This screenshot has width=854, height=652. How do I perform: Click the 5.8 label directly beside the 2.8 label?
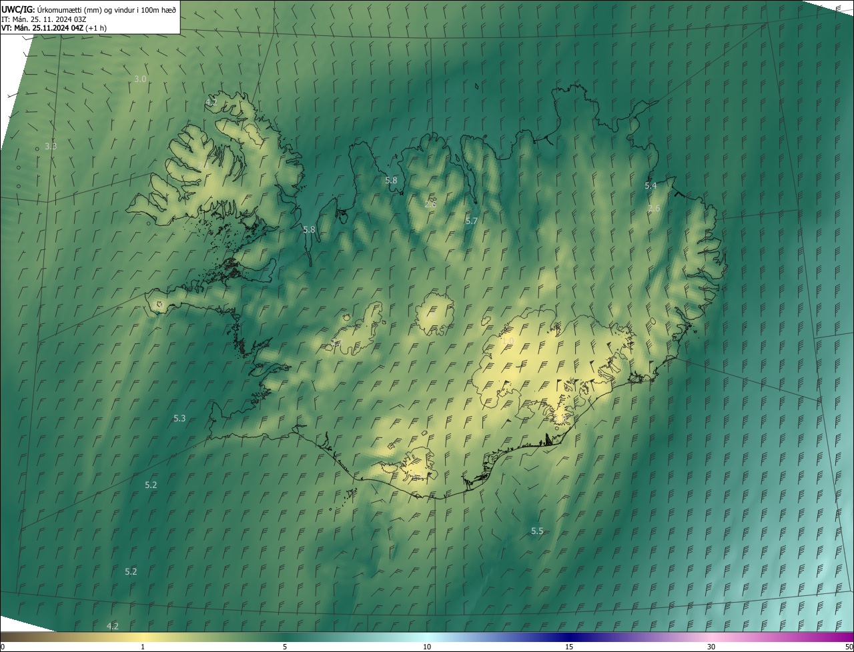click(391, 180)
